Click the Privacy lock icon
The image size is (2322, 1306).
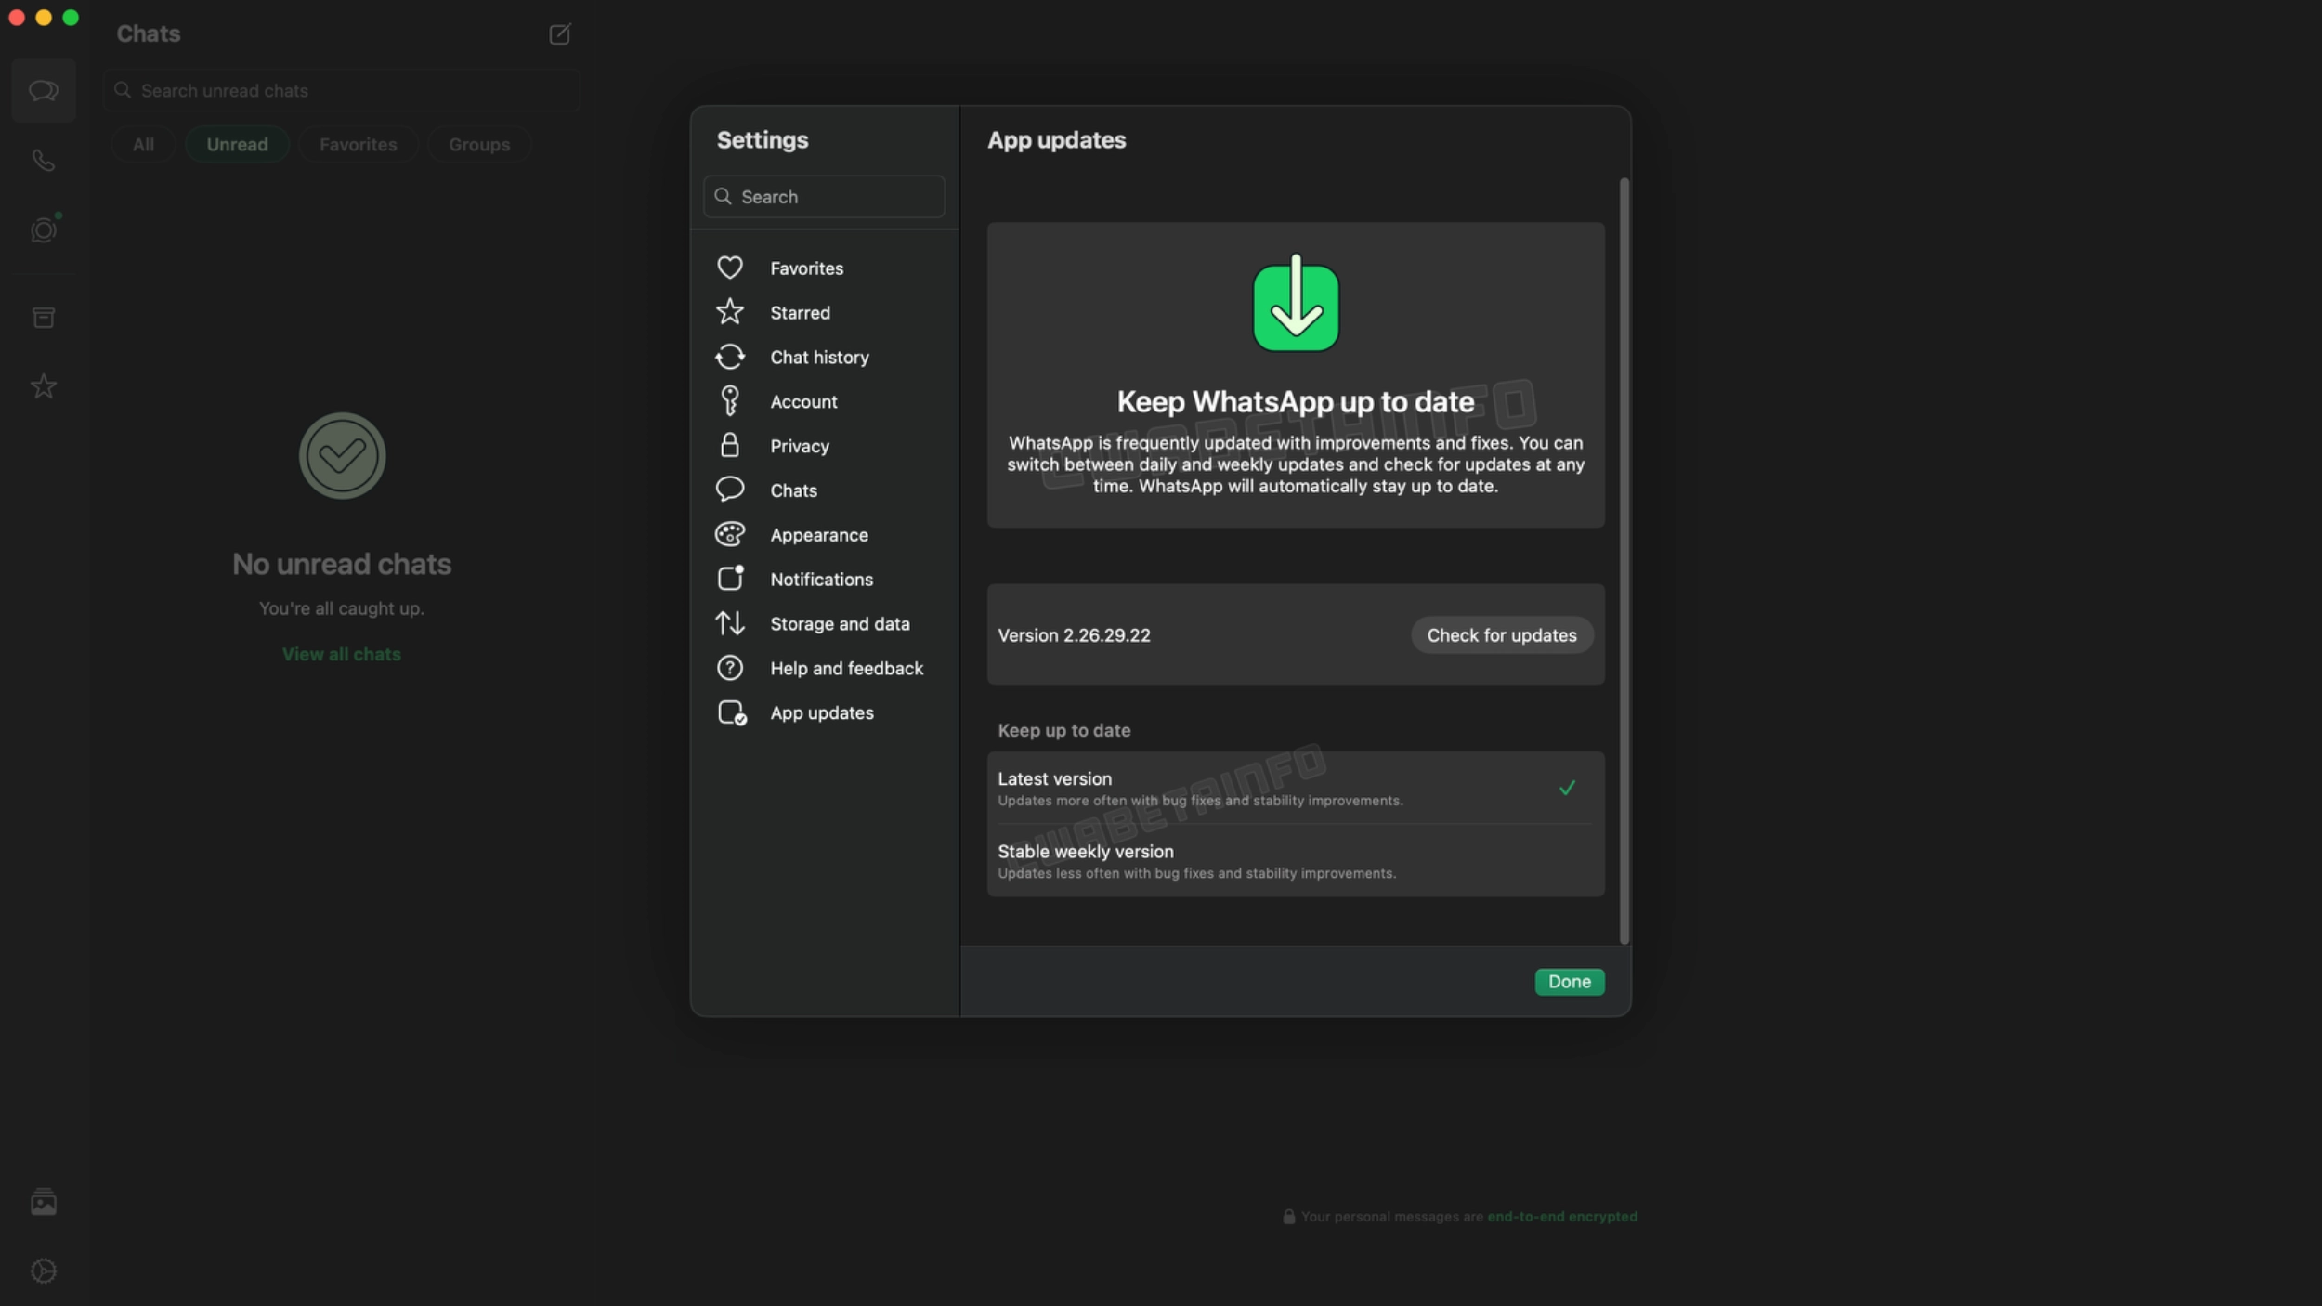point(730,446)
